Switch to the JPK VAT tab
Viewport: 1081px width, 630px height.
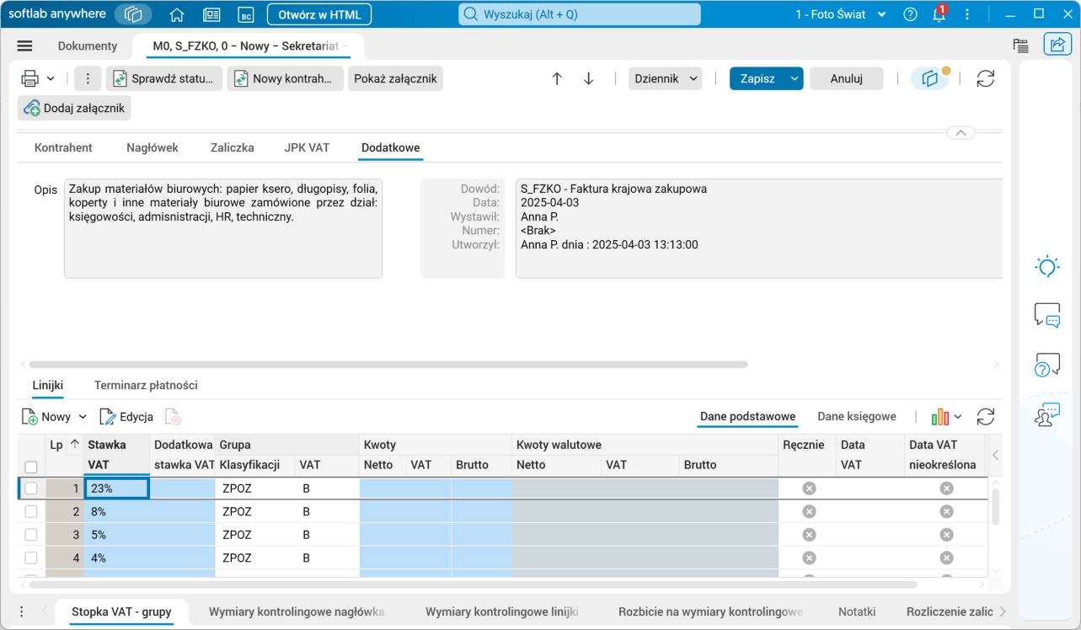[307, 147]
